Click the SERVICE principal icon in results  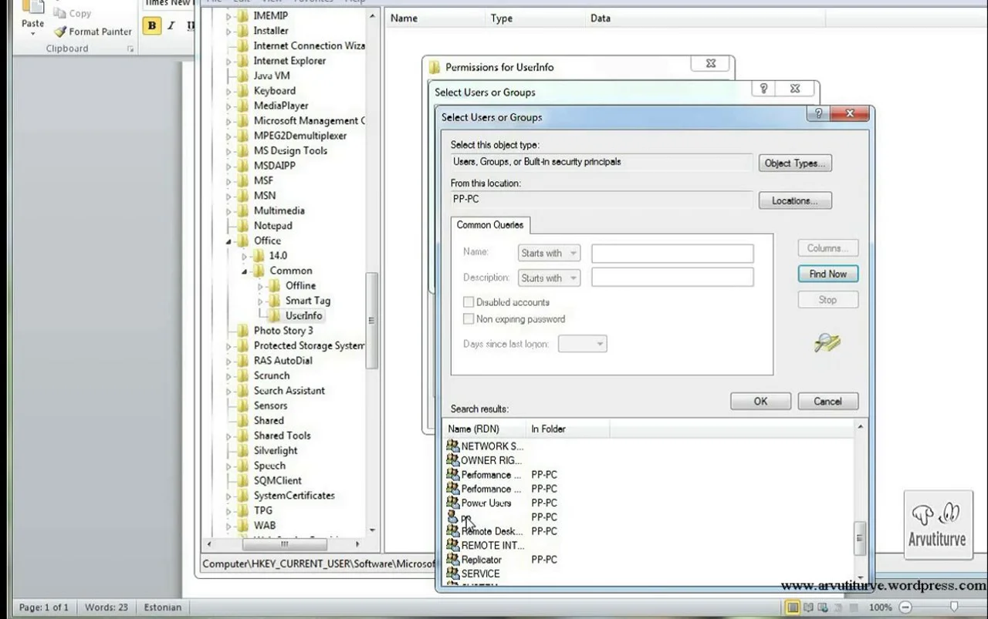pyautogui.click(x=453, y=574)
